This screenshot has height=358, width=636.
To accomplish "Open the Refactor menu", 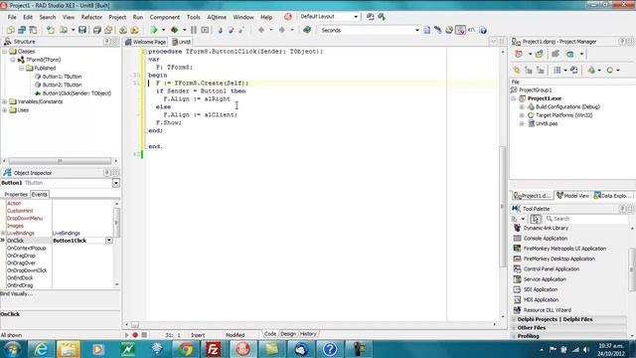I will tap(91, 17).
